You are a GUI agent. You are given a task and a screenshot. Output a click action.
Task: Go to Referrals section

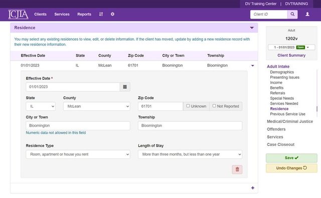coord(277,93)
